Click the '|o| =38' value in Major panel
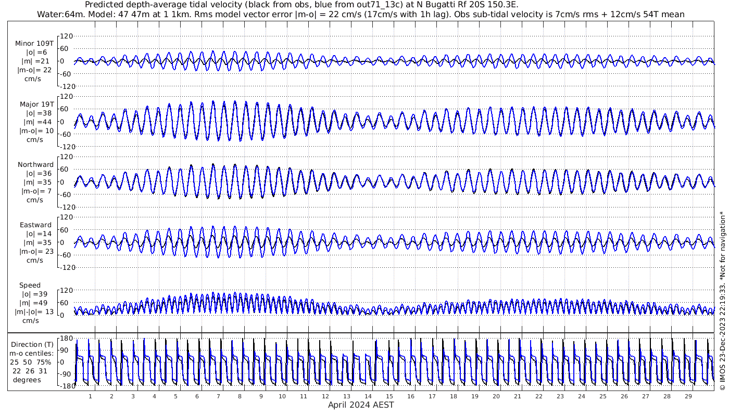The image size is (729, 416). tap(36, 113)
